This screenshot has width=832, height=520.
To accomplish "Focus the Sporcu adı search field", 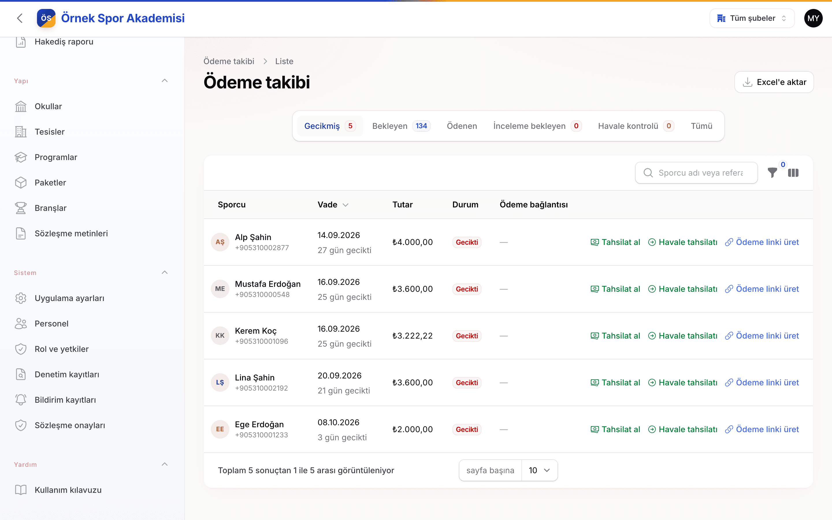I will click(x=696, y=173).
